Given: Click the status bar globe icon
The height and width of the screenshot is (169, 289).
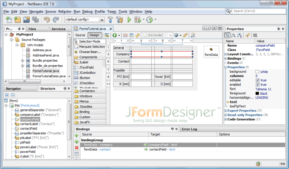Looking at the screenshot, I should pyautogui.click(x=258, y=164).
